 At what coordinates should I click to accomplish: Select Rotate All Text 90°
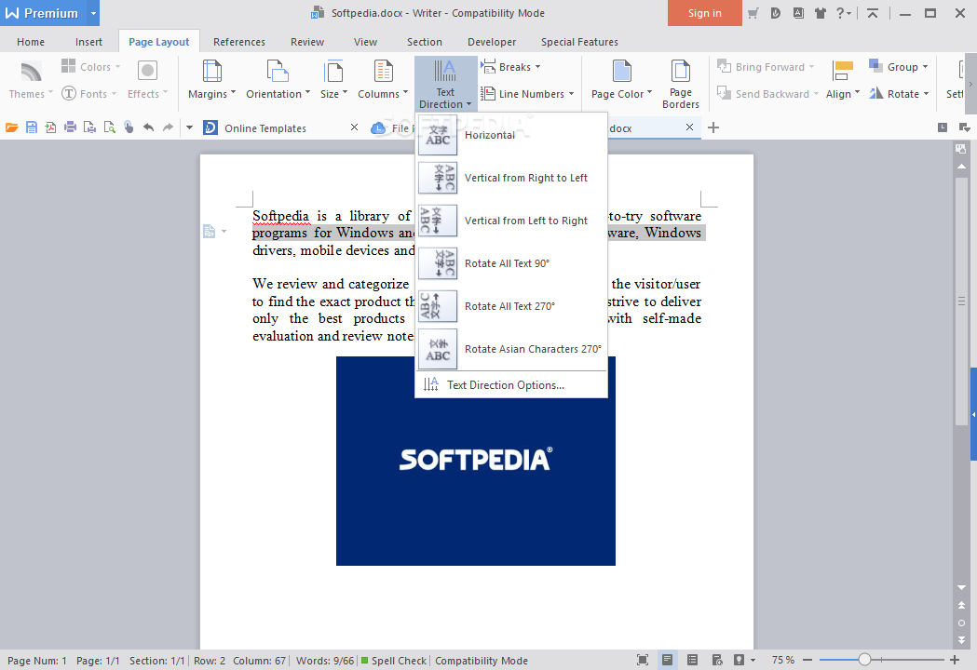(511, 263)
